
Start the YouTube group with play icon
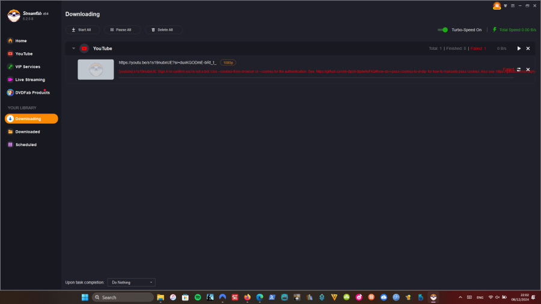click(x=519, y=49)
